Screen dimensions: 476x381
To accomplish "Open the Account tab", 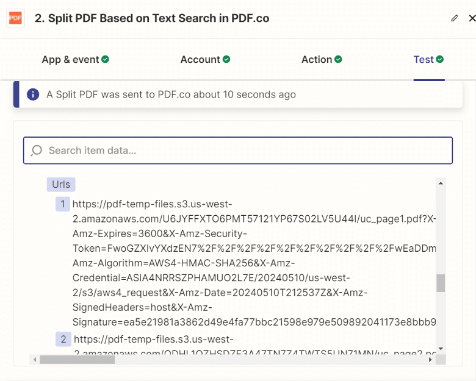I will tap(200, 60).
